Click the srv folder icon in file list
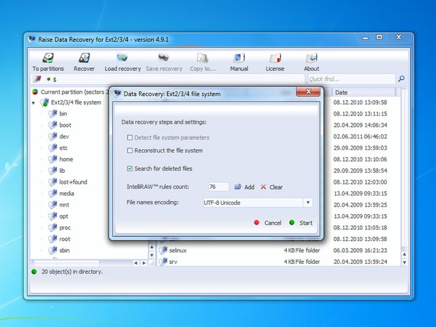 (163, 261)
